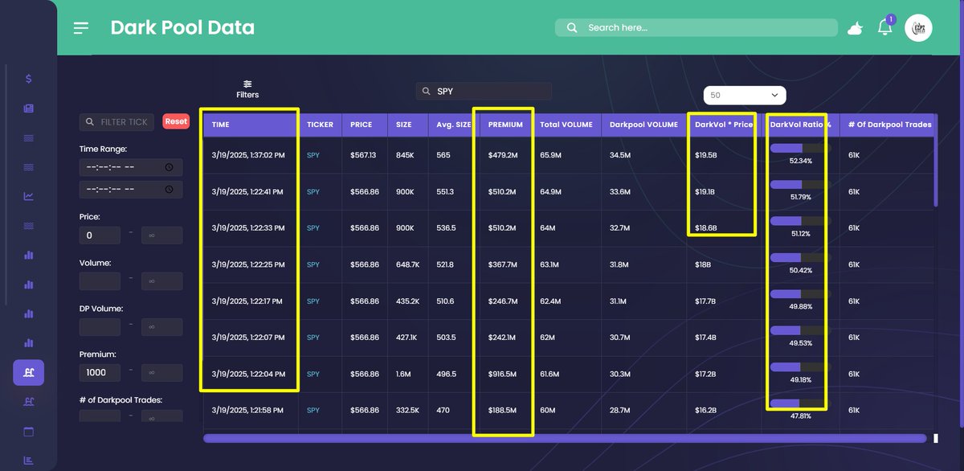
Task: Sort by the TIME column header
Action: pos(251,125)
